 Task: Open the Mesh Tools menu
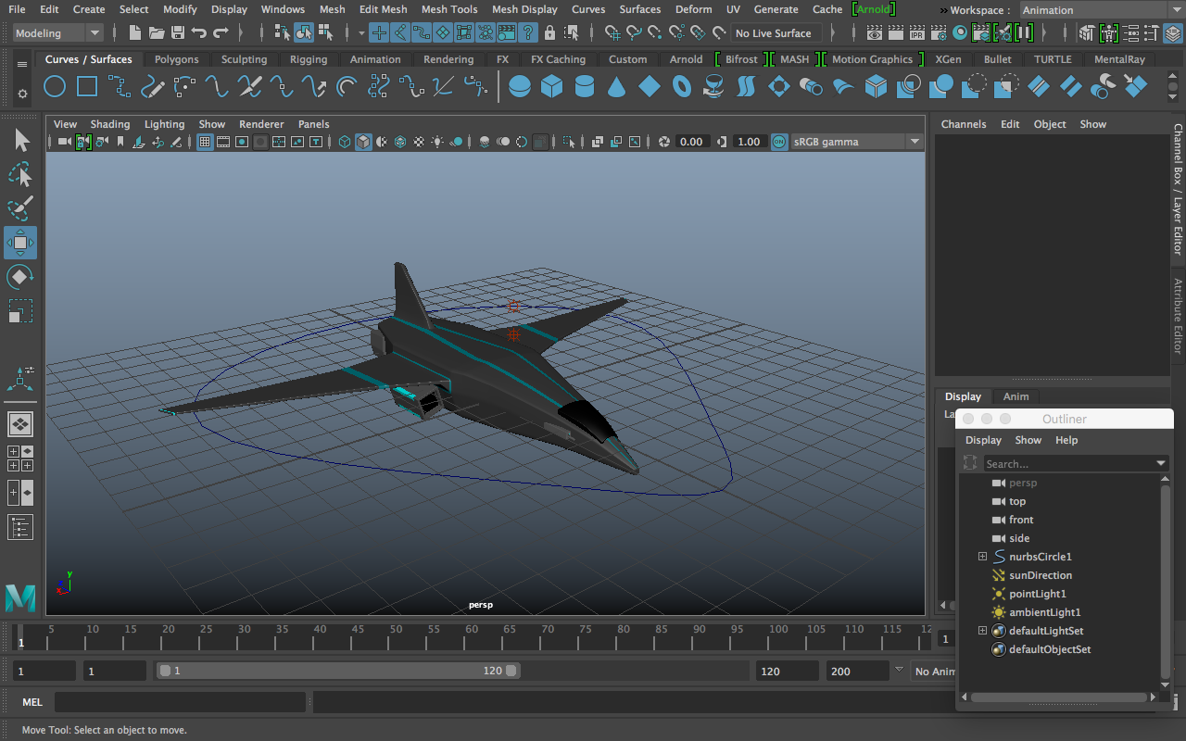coord(448,9)
